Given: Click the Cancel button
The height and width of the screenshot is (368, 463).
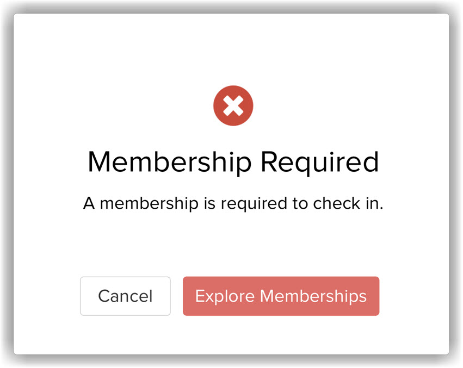Looking at the screenshot, I should 125,296.
